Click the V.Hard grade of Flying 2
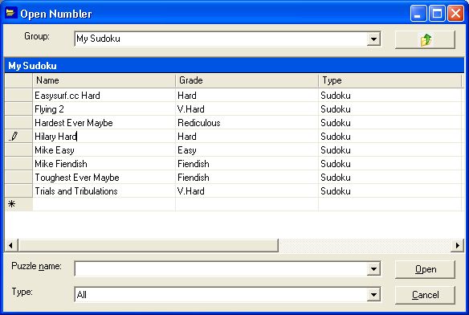Viewport: 469px width, 315px height. click(x=247, y=109)
